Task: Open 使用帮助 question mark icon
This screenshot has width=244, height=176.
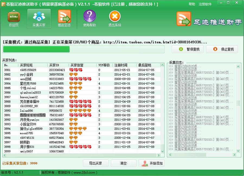Action: tap(89, 18)
